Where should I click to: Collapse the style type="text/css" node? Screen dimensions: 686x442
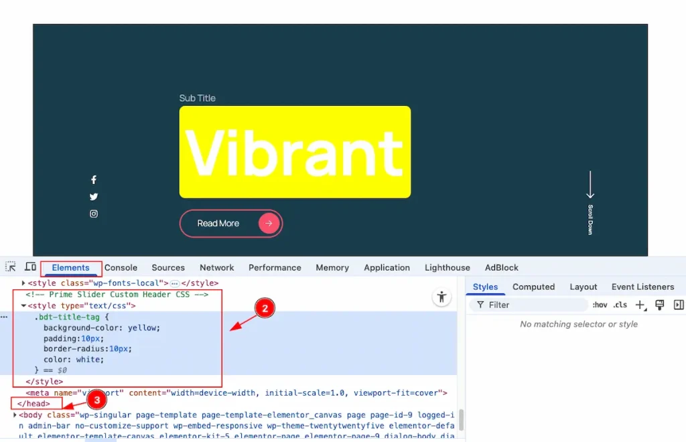23,305
